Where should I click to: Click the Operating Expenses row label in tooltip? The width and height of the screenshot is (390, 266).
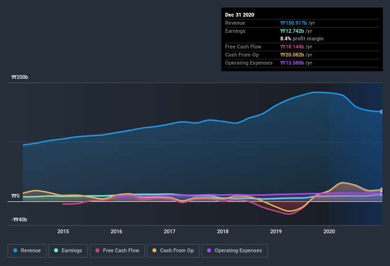pos(249,63)
